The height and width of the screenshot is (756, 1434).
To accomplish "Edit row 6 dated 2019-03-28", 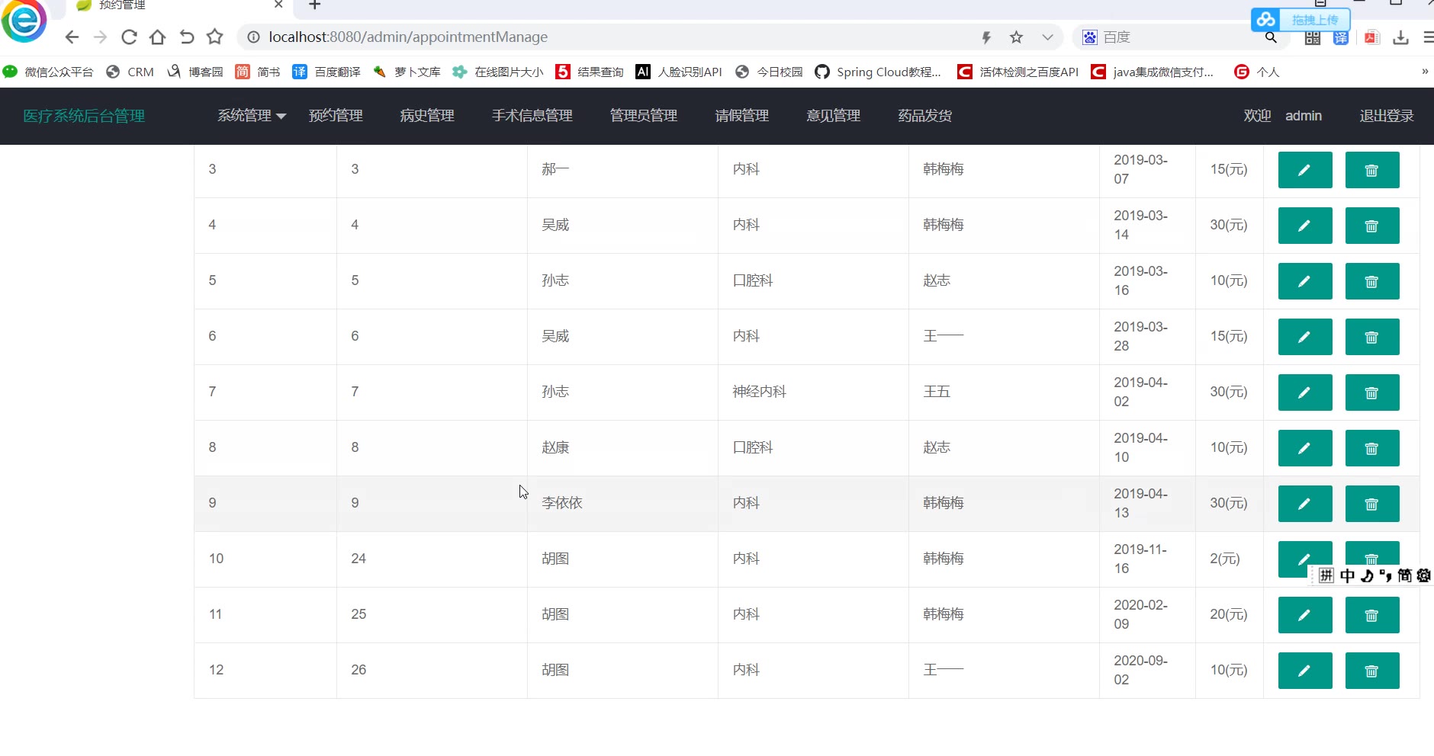I will 1305,337.
